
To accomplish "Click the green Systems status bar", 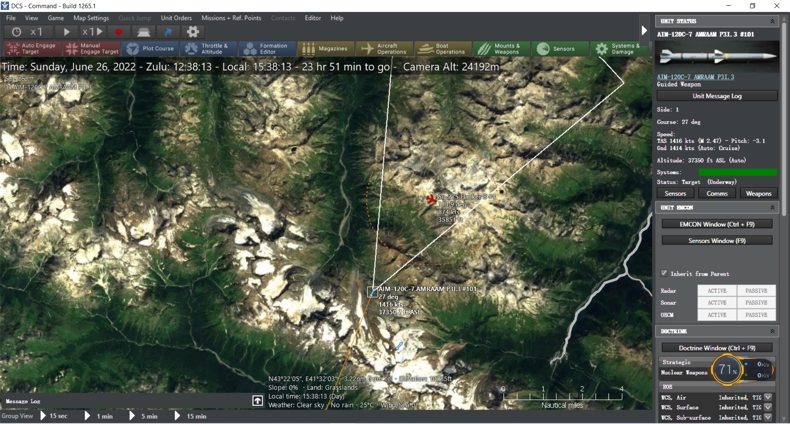I will pyautogui.click(x=738, y=172).
